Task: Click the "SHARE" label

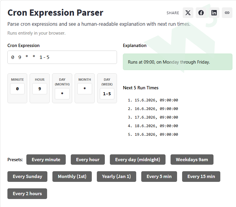Action: 173,13
